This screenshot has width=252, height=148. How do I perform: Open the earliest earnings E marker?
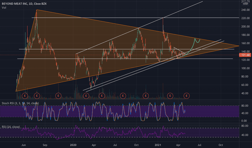[x=25, y=96]
